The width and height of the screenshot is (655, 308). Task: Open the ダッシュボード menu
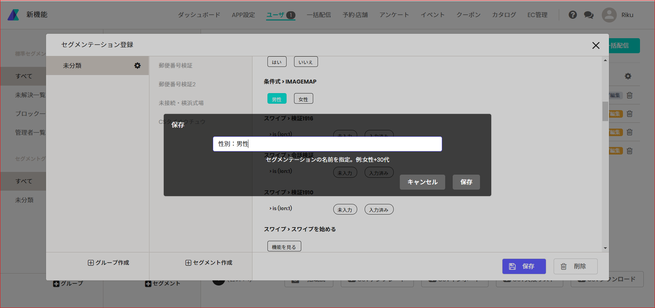point(199,15)
